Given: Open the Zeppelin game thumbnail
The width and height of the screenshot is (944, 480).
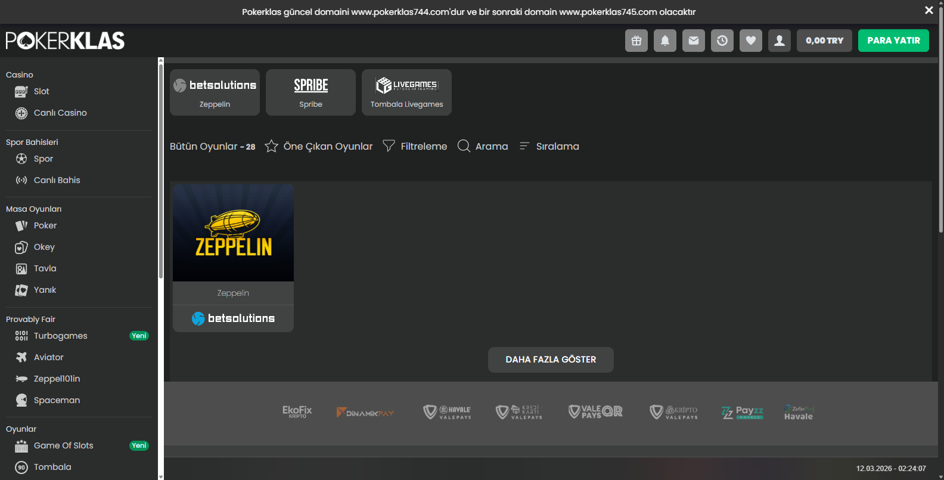Looking at the screenshot, I should (x=233, y=233).
